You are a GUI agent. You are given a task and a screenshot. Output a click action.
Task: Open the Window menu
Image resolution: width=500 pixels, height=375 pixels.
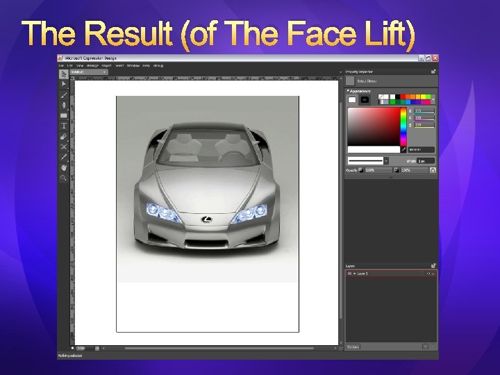click(133, 66)
